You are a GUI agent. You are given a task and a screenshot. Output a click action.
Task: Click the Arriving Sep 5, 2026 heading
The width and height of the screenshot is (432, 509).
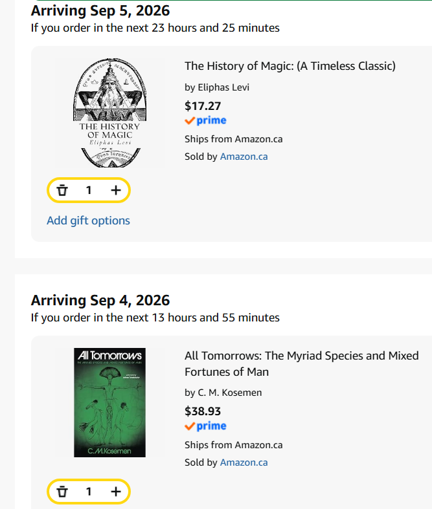click(100, 10)
